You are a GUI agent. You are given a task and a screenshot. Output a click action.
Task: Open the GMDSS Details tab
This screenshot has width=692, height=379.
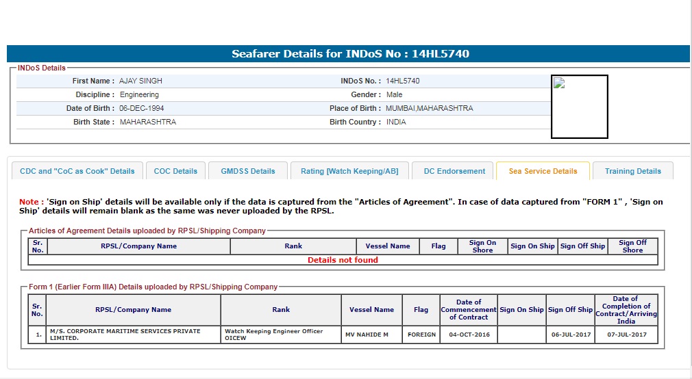pos(248,171)
